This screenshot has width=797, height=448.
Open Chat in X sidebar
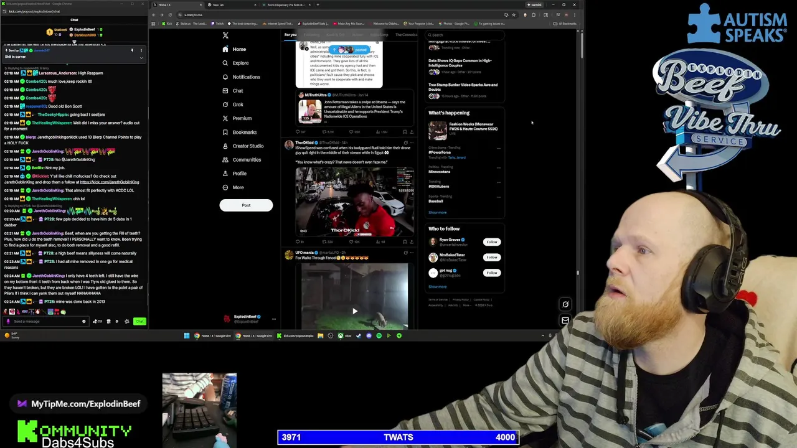pyautogui.click(x=233, y=91)
